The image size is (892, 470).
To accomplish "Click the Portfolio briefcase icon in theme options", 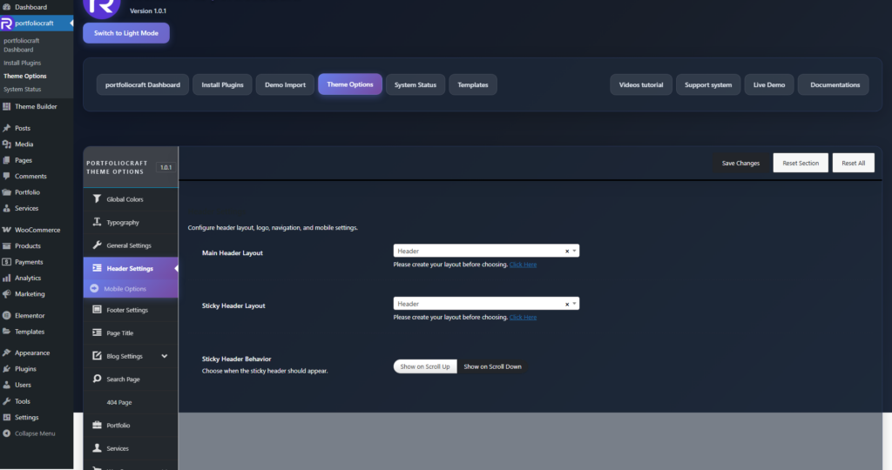I will point(97,426).
